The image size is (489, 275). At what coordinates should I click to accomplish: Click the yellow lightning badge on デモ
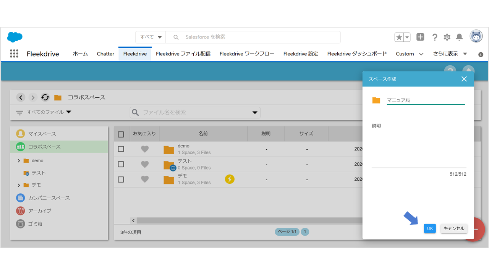229,179
